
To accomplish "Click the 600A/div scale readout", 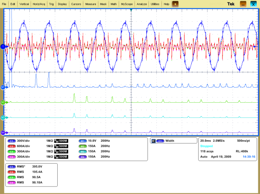I will tap(23, 146).
